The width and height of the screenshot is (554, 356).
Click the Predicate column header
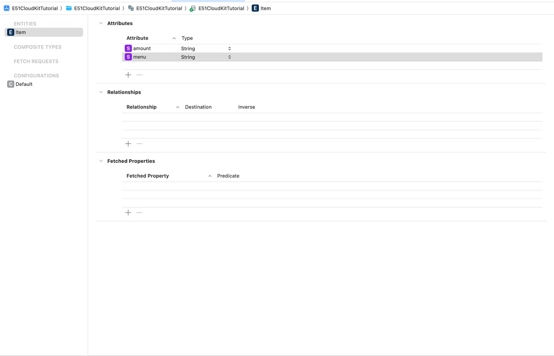click(229, 175)
